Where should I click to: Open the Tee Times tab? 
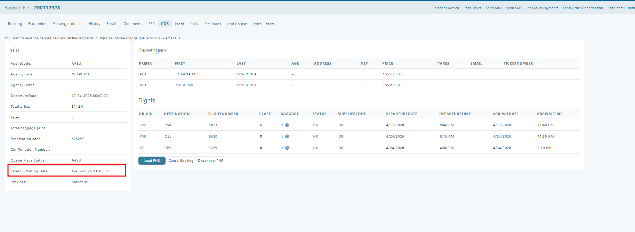click(212, 24)
